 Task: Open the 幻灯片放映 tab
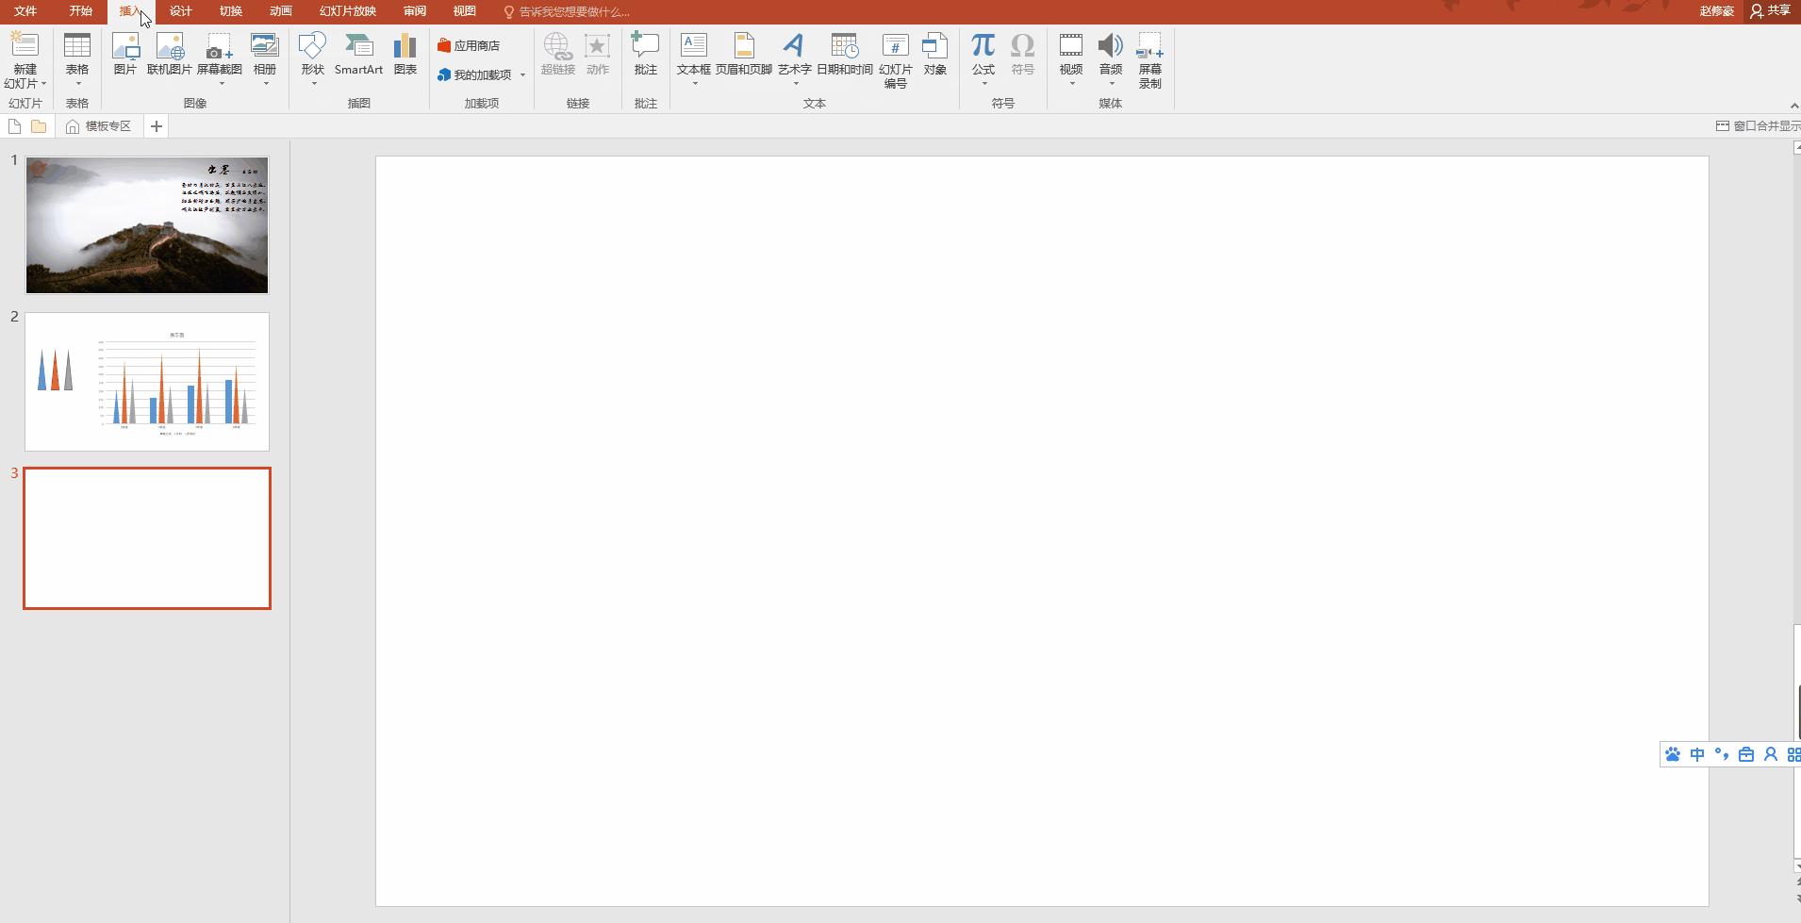click(x=347, y=11)
